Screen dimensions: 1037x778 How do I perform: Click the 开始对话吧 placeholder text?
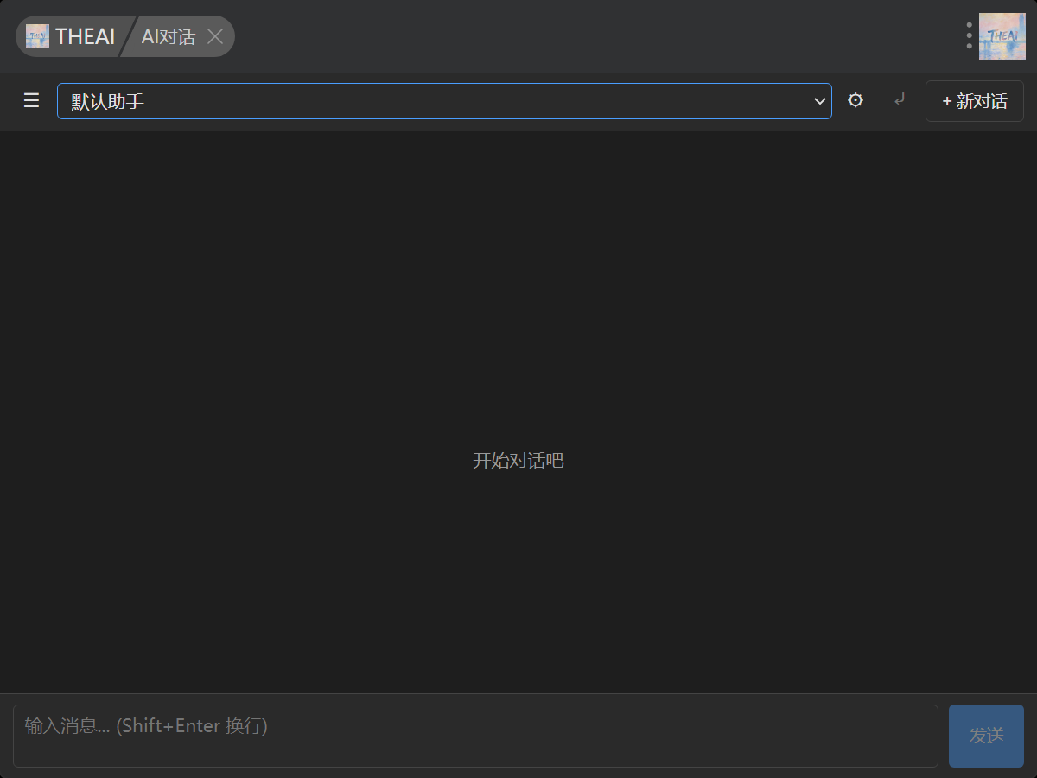coord(518,461)
